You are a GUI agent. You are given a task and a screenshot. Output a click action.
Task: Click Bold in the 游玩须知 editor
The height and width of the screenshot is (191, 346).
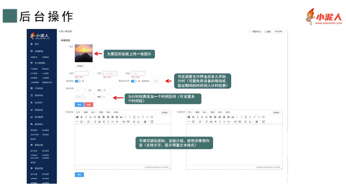(81, 117)
